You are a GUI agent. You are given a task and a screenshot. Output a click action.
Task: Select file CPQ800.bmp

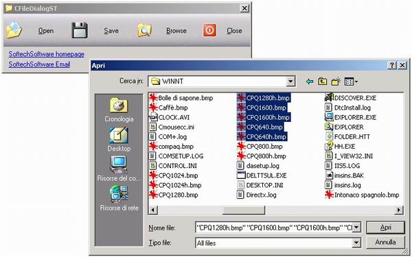[260, 147]
